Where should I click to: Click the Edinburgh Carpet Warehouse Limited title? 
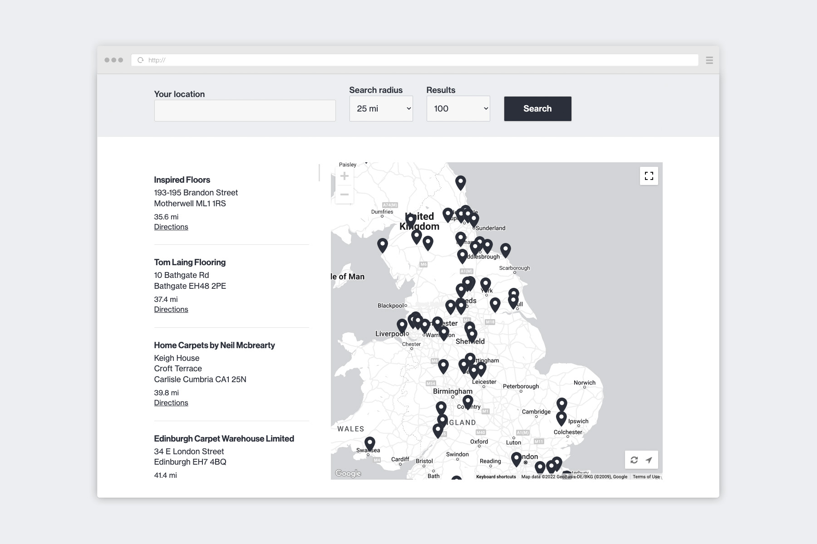(224, 439)
